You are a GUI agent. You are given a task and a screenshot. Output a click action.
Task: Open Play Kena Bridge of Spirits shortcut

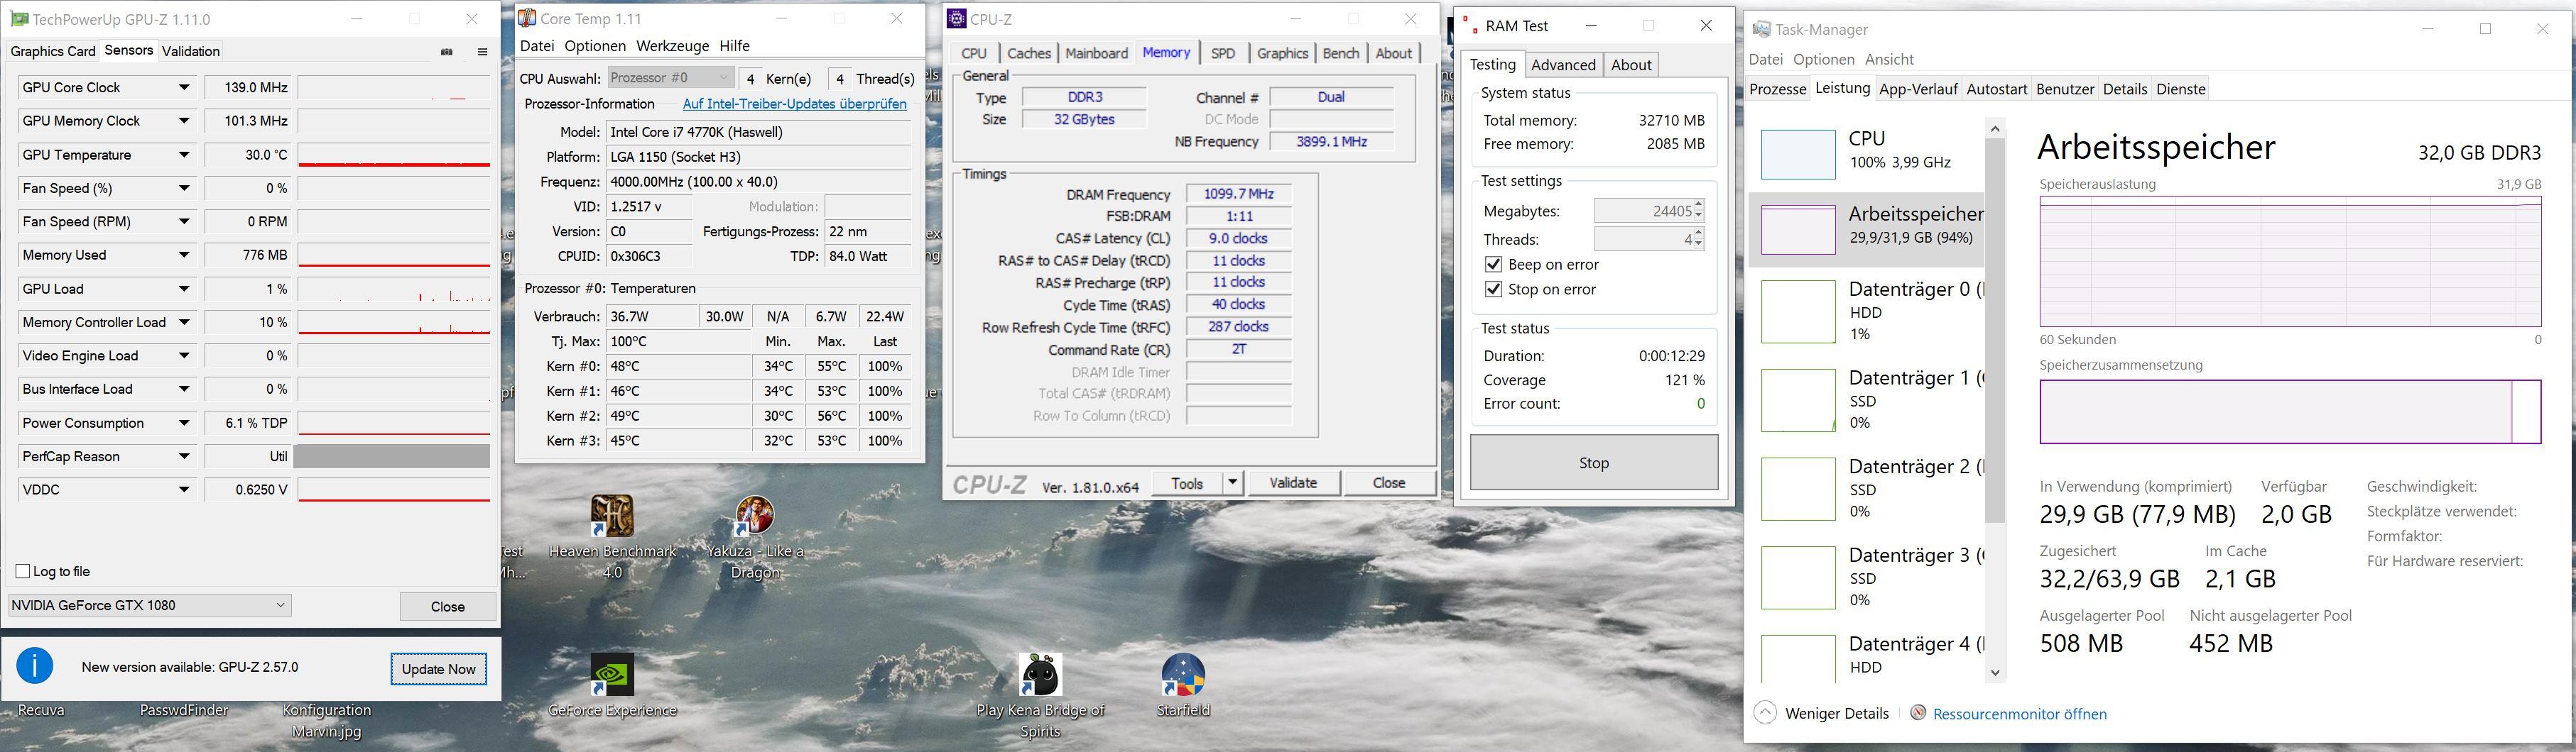(1040, 696)
